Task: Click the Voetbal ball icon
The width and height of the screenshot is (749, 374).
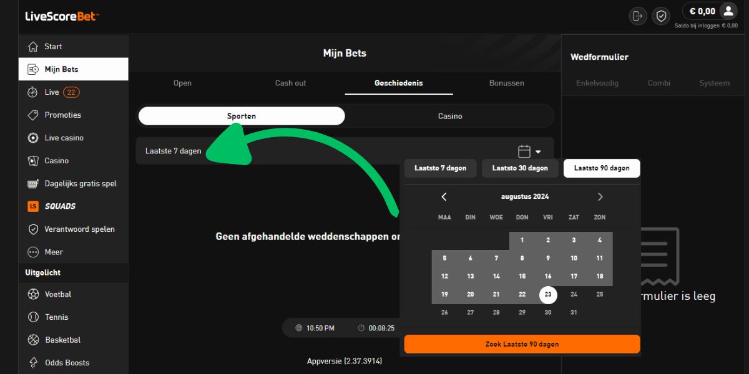Action: (x=33, y=294)
